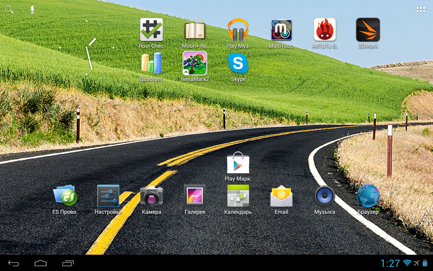The image size is (433, 271).
Task: Tap the Back navigation button
Action: pos(14,263)
